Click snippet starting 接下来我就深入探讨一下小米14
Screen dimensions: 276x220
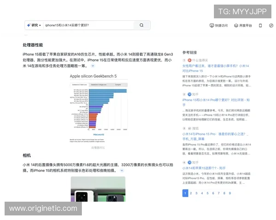click(217, 81)
